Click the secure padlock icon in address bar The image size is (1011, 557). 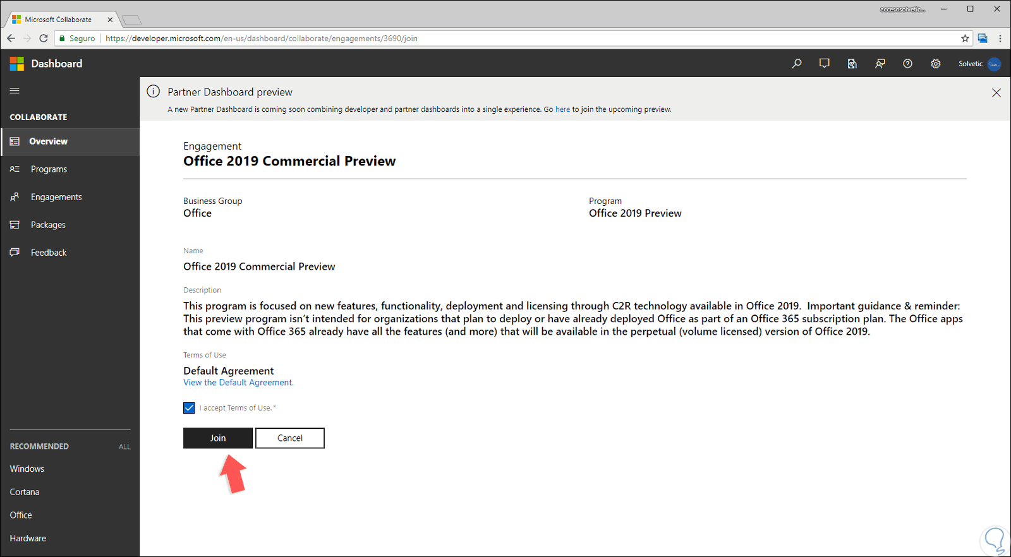[x=62, y=39]
